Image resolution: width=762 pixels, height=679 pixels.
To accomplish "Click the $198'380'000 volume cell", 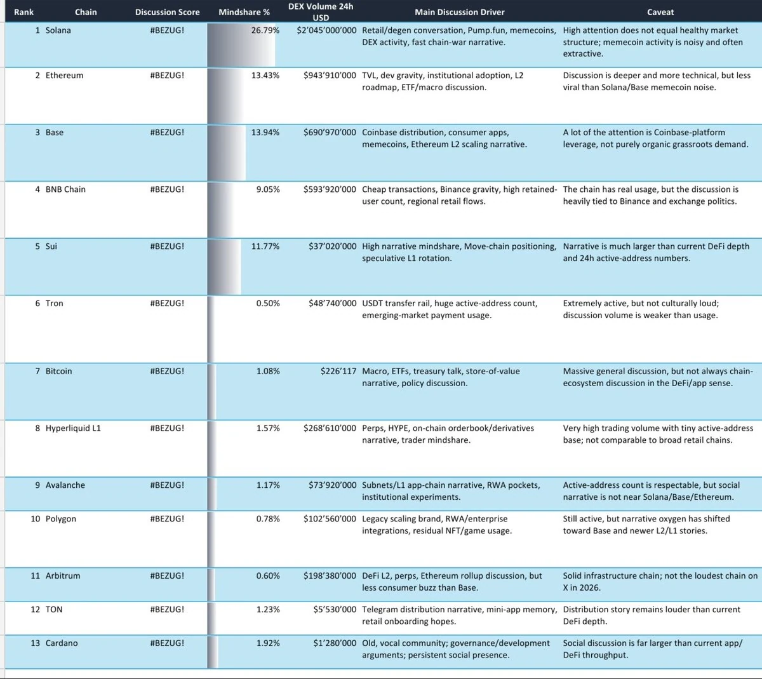I will click(330, 576).
